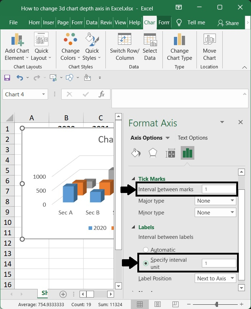Select column B header
This screenshot has height=309, width=251.
click(66, 118)
